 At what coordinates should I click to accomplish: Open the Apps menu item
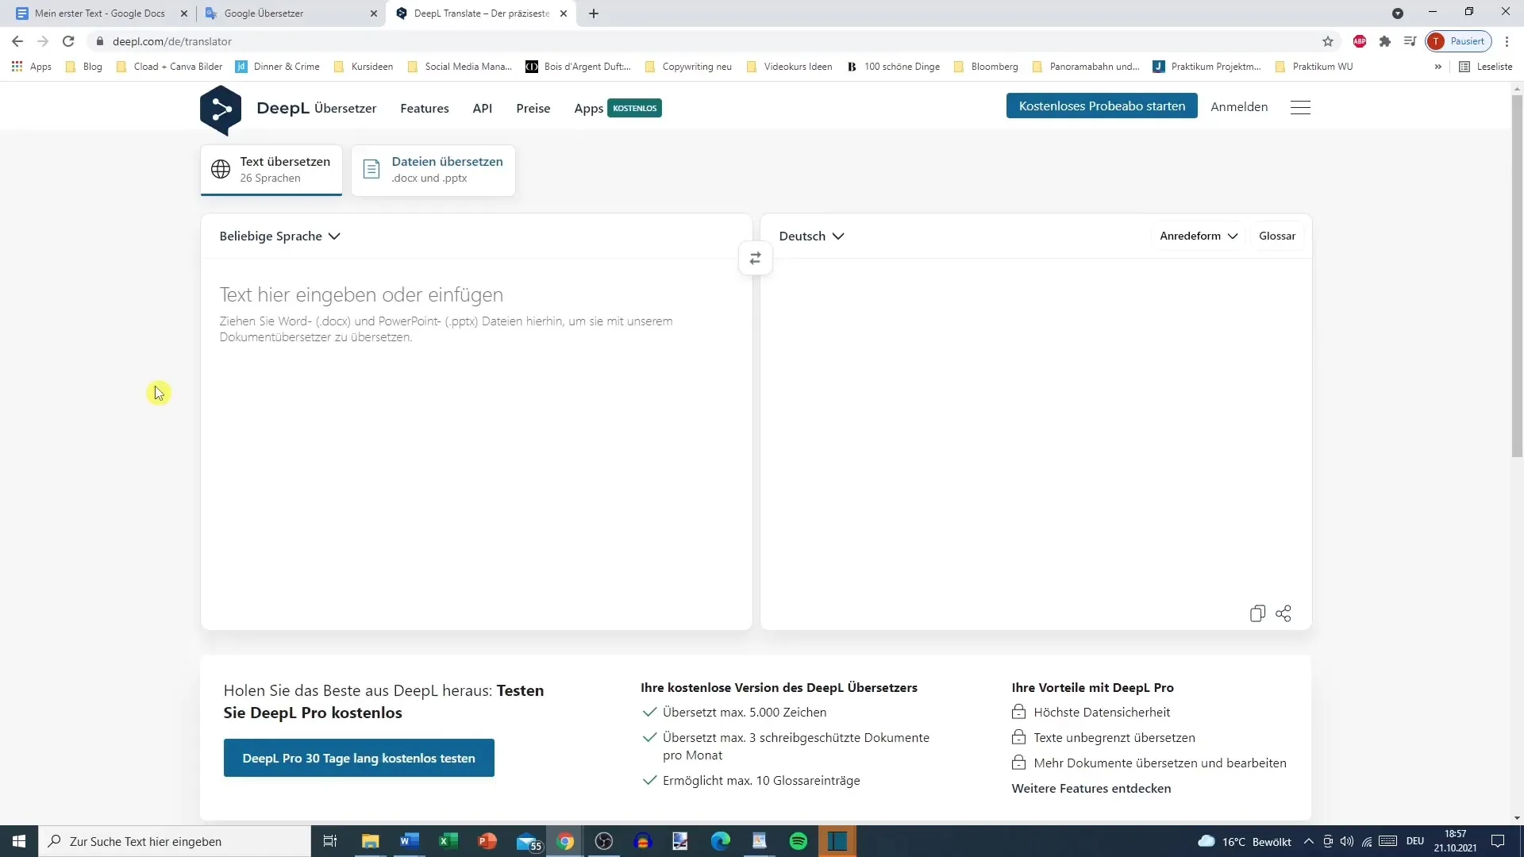589,109
